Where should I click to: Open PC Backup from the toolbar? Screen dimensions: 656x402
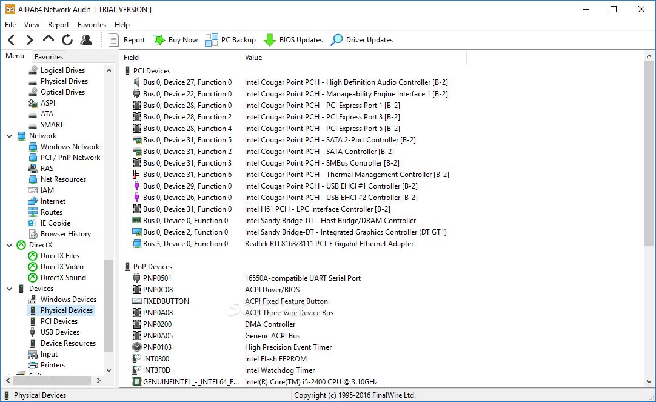tap(230, 40)
